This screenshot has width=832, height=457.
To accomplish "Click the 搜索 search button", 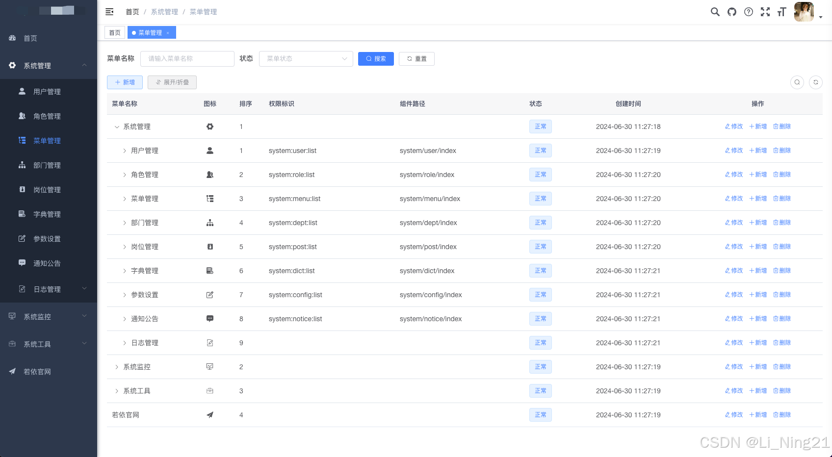I will [376, 58].
